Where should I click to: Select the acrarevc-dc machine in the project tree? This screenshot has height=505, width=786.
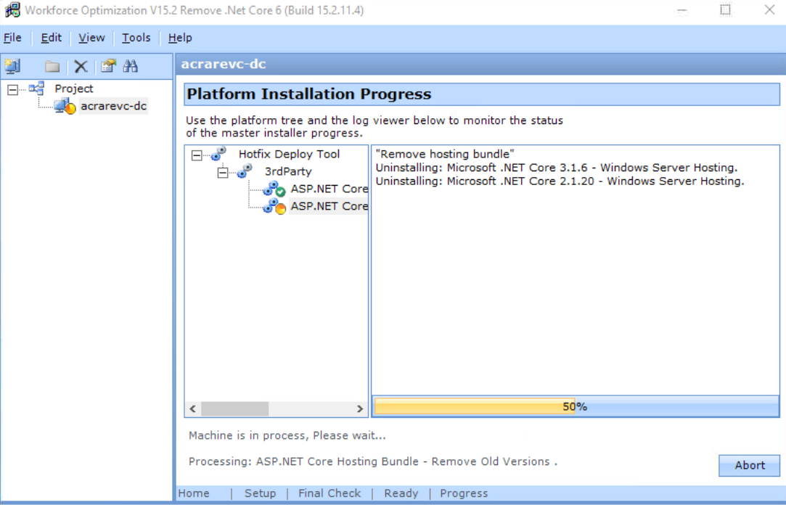tap(112, 107)
